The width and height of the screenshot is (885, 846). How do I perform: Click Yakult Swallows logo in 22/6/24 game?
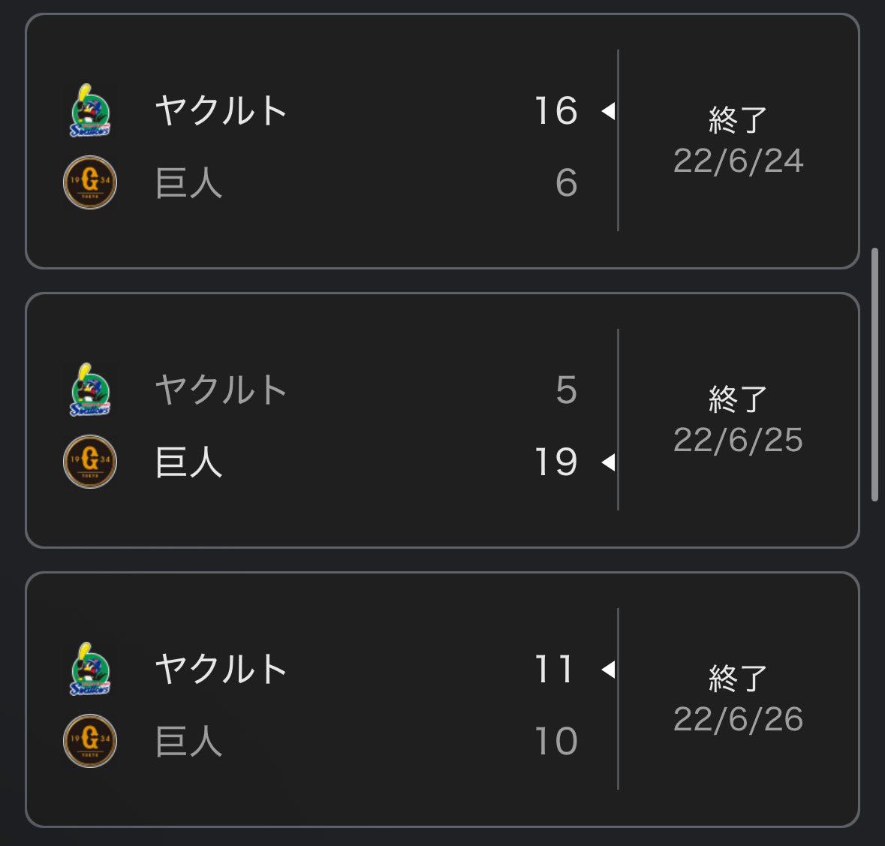90,110
